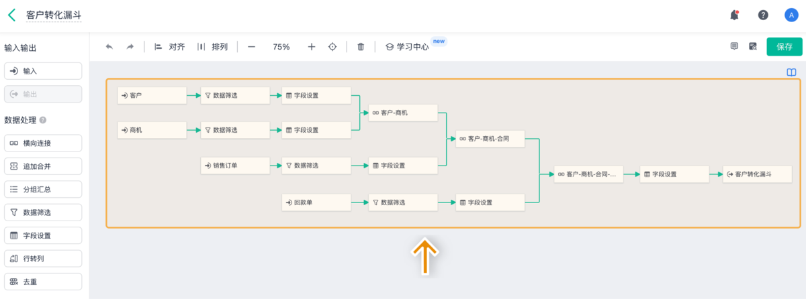The image size is (806, 299).
Task: Open the book guide icon above canvas
Action: coord(792,72)
